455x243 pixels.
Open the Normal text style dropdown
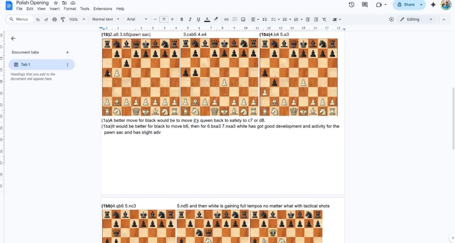105,19
